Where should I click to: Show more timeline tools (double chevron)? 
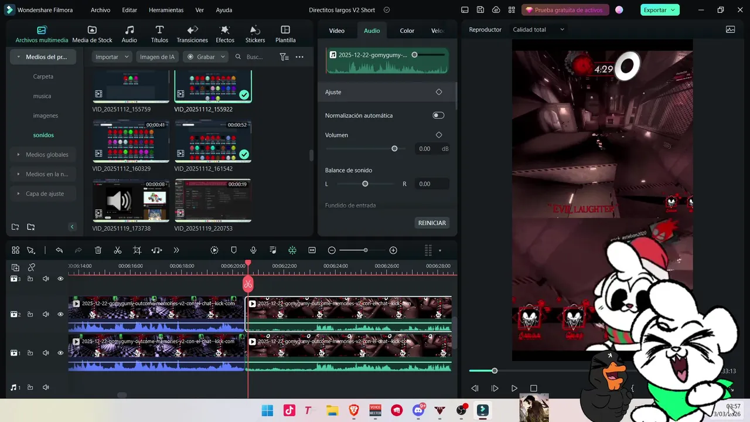tap(176, 250)
